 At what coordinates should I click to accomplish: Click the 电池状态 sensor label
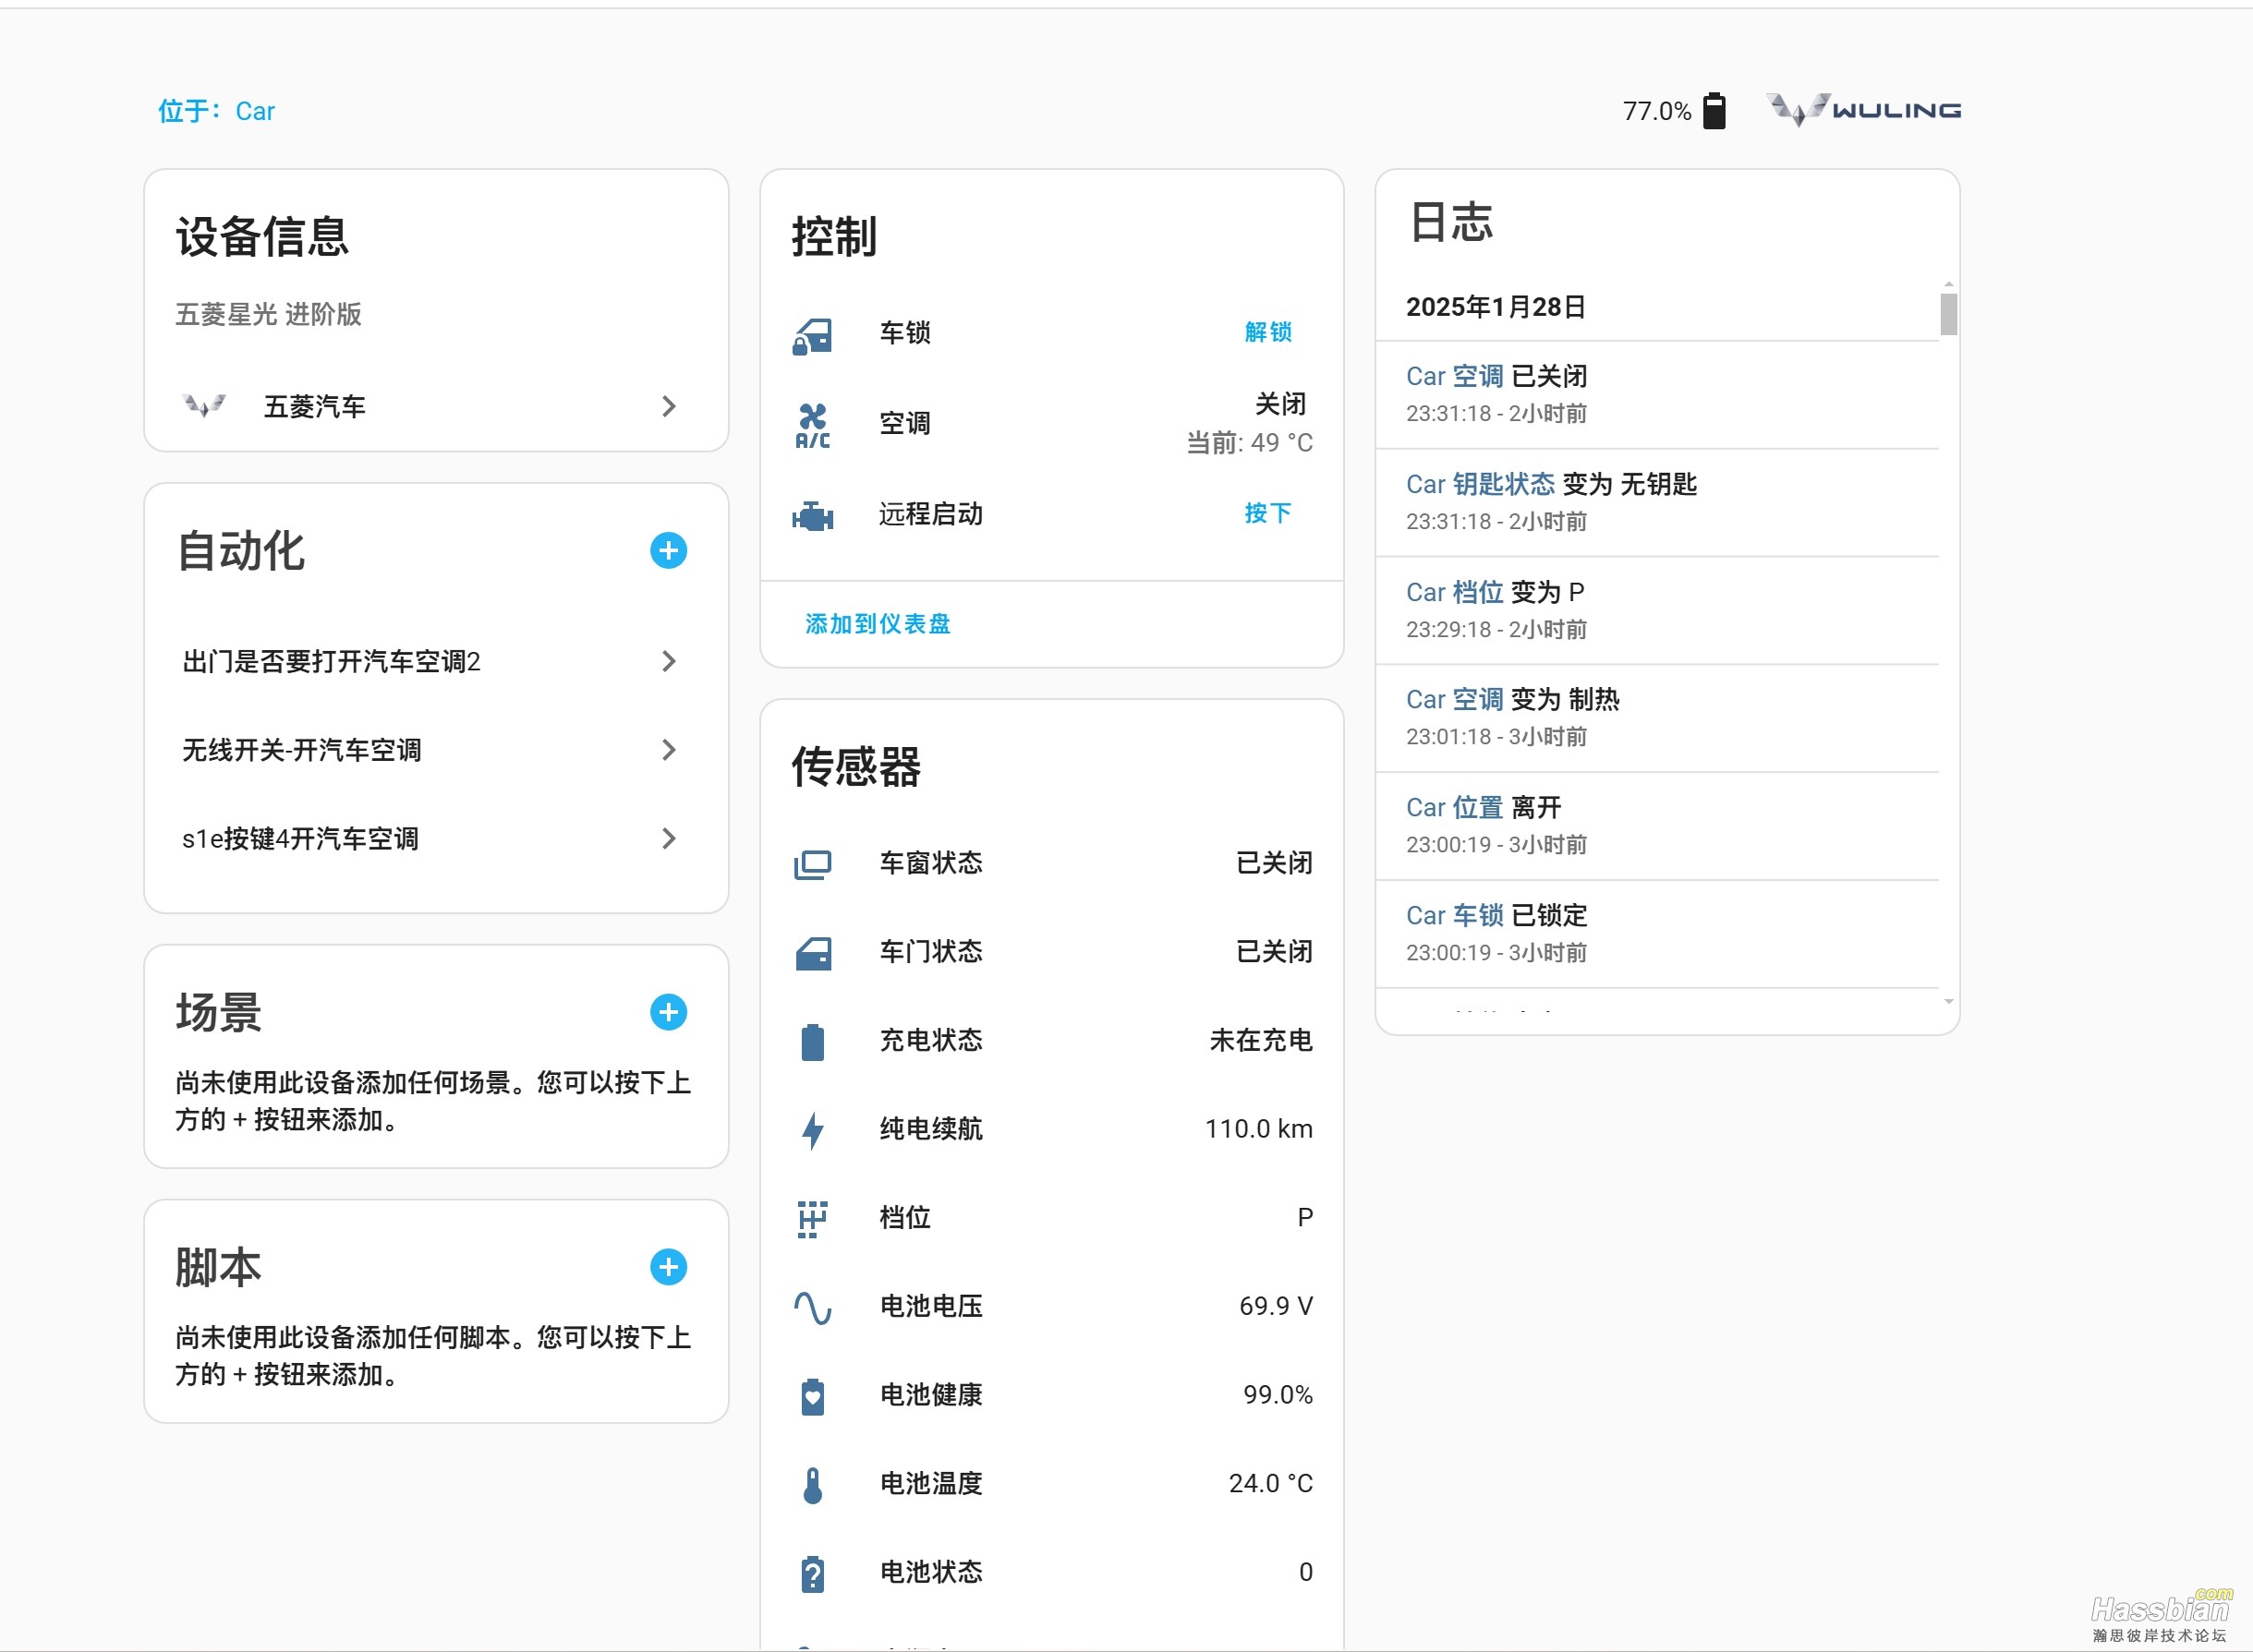(930, 1572)
